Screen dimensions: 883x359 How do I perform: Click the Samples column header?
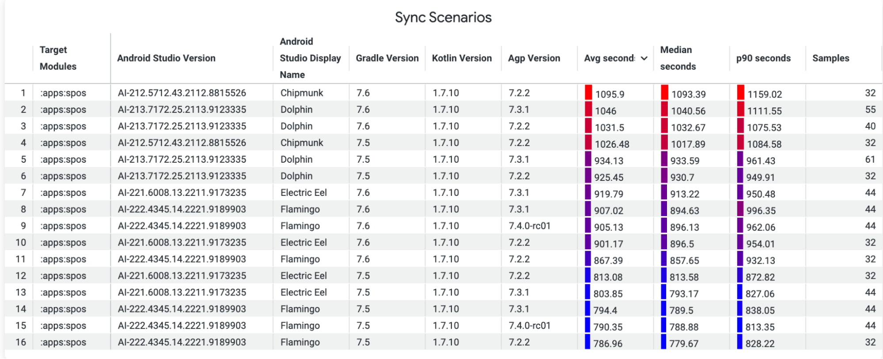830,58
